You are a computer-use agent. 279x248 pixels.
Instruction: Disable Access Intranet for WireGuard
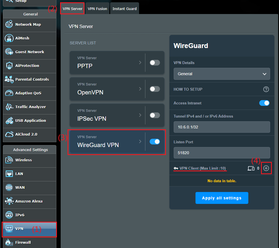264,103
